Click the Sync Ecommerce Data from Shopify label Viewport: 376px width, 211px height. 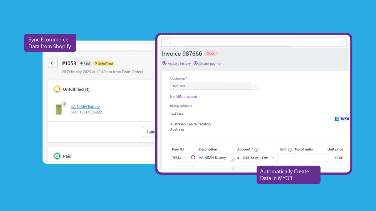coord(50,43)
